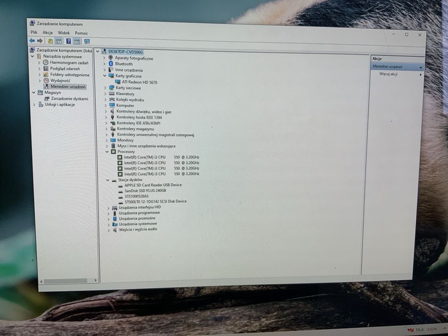Click the left pane scroll-right arrow
This screenshot has height=336, width=448.
point(96,281)
